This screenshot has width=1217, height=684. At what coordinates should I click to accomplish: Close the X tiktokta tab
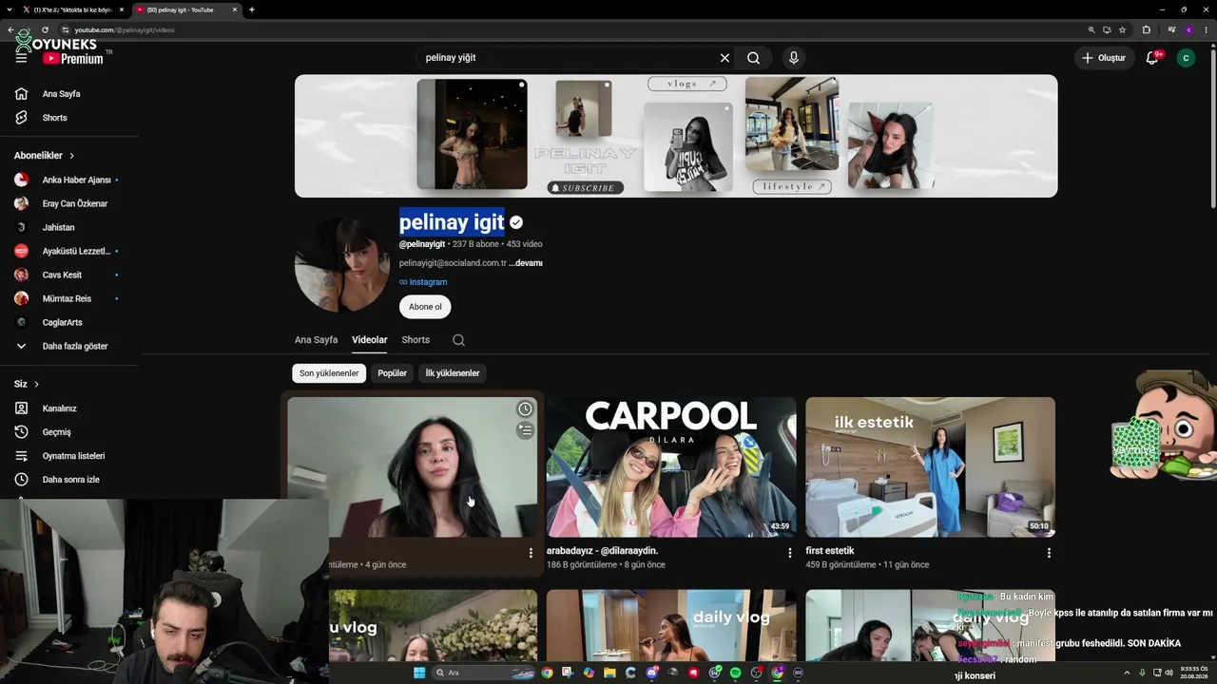122,9
